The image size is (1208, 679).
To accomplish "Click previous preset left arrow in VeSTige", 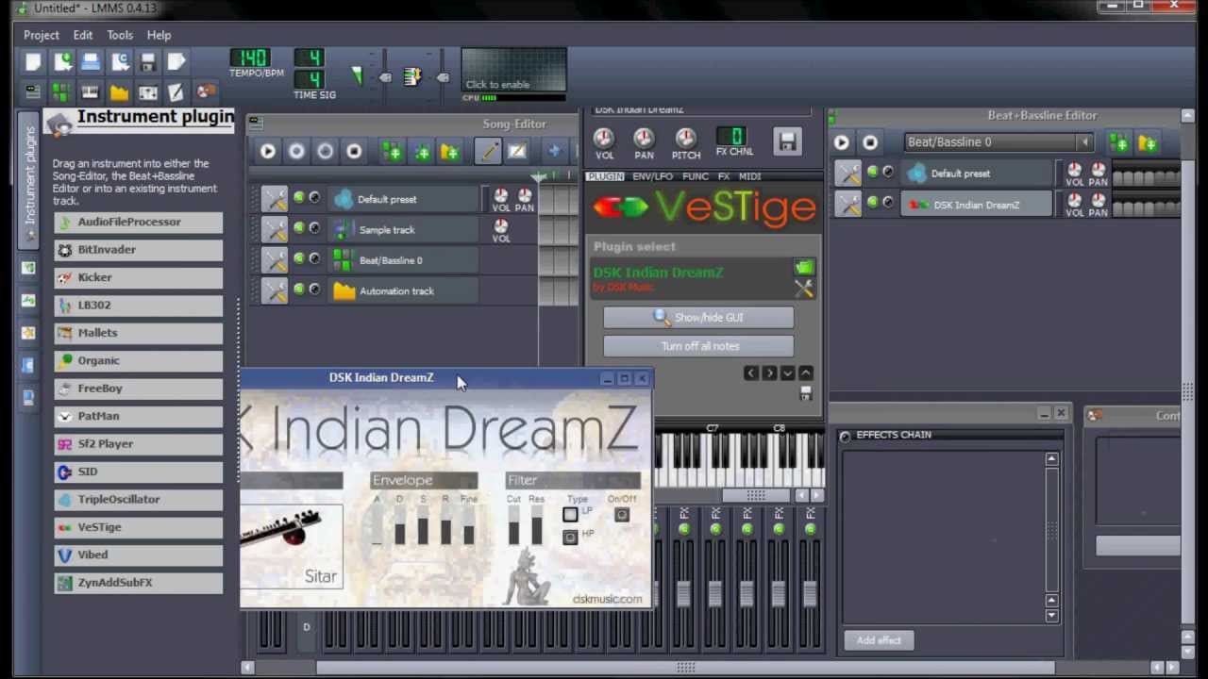I will (751, 373).
